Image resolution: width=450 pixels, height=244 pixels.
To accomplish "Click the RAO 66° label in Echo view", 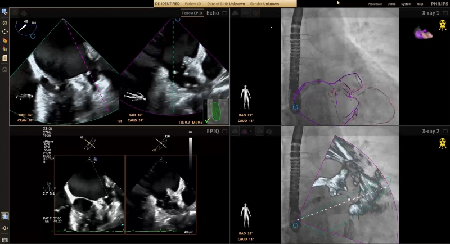I will click(25, 115).
